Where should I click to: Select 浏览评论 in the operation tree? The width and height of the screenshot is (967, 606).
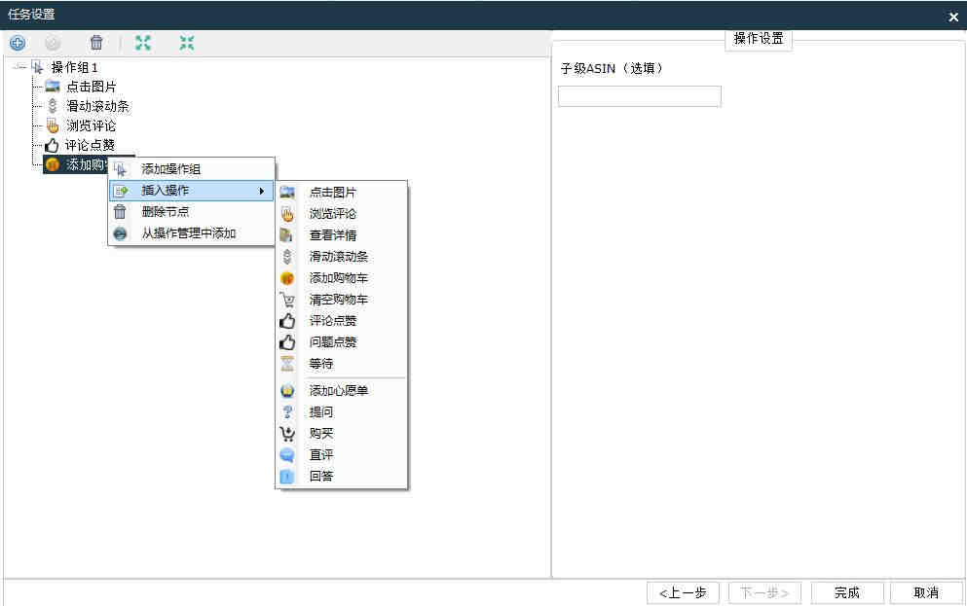[92, 125]
